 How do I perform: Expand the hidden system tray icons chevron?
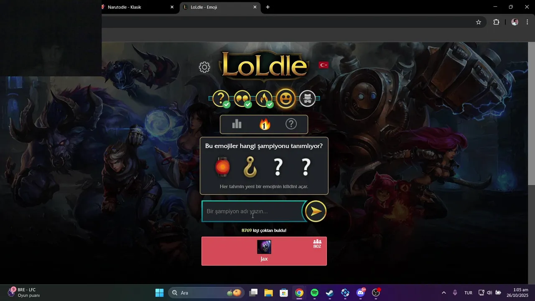pos(443,293)
